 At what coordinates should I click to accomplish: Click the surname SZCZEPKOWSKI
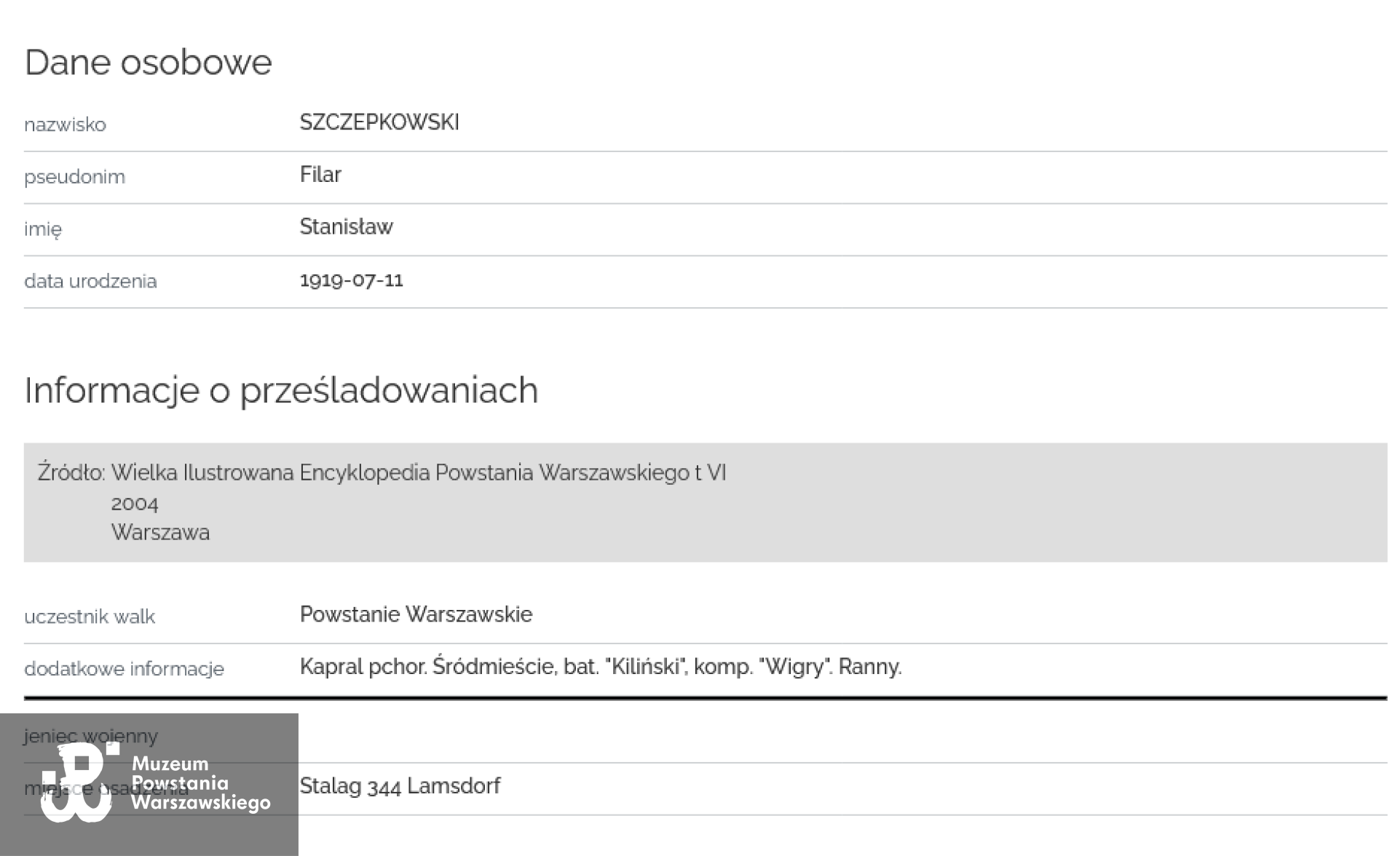pos(379,122)
